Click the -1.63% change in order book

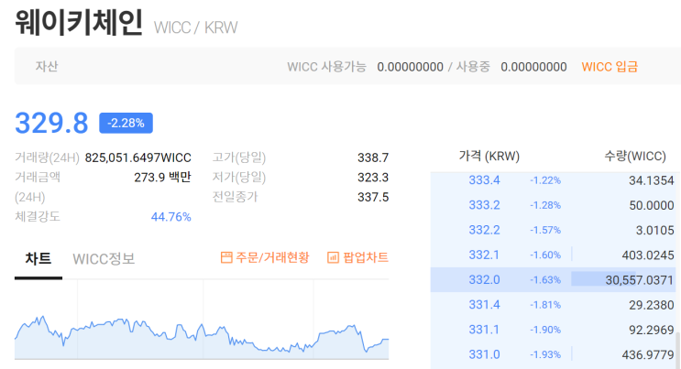(x=545, y=280)
